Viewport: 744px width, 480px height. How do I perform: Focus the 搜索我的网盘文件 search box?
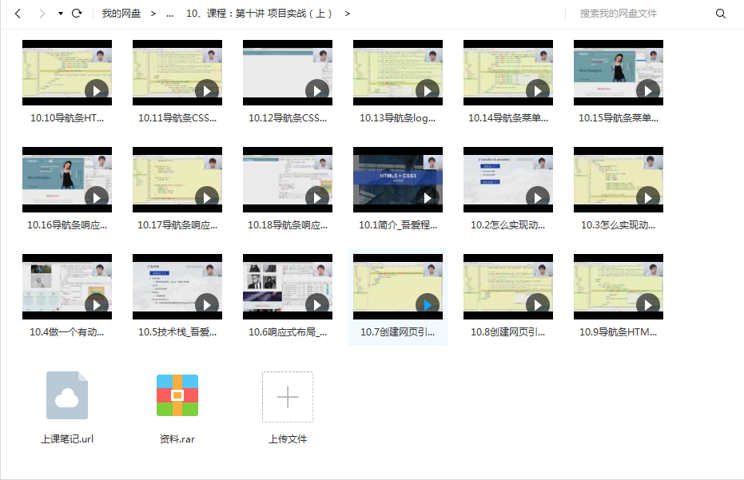pos(639,14)
